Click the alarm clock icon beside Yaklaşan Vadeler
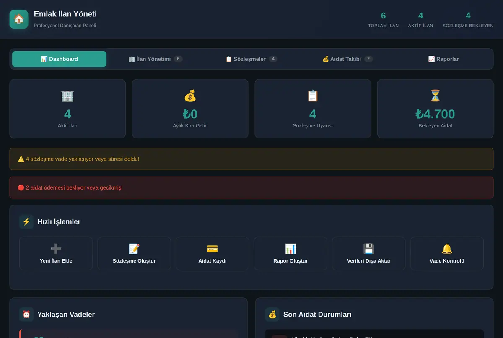The width and height of the screenshot is (503, 338). pyautogui.click(x=26, y=315)
